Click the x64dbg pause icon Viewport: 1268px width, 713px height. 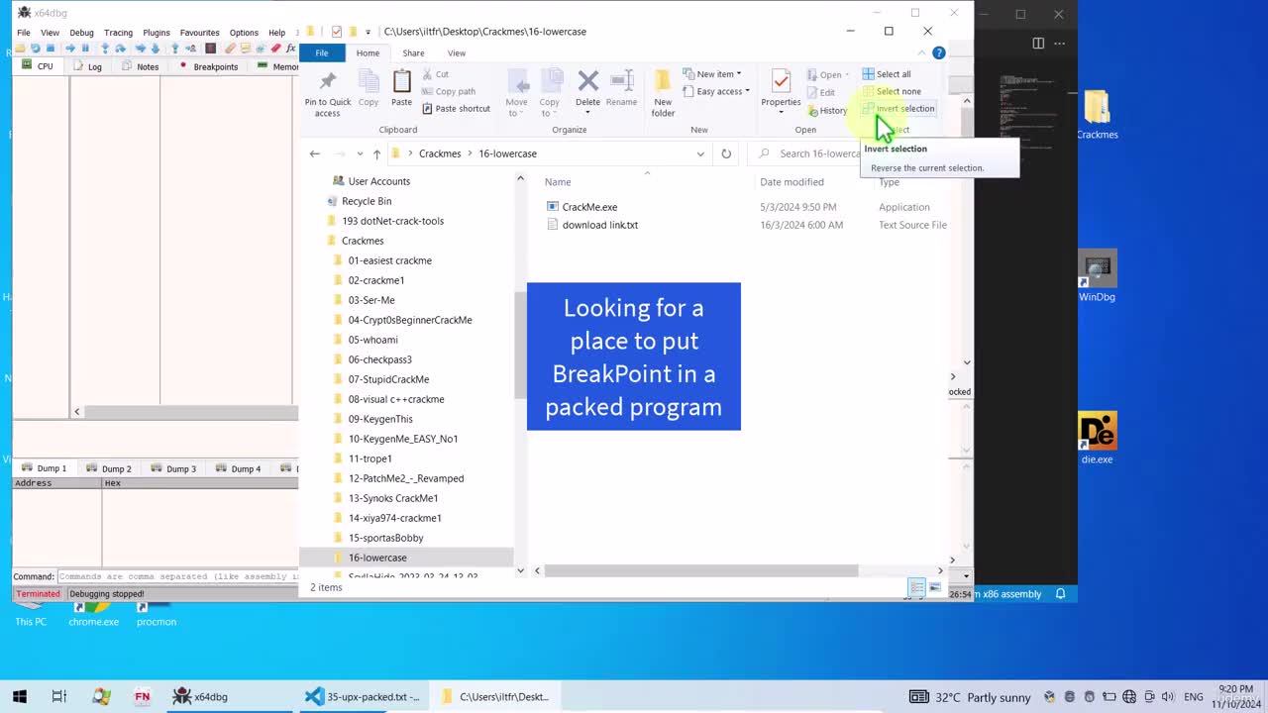pyautogui.click(x=85, y=49)
